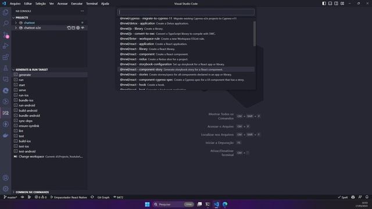Open the Windows Start button
372x209 pixels.
click(147, 204)
